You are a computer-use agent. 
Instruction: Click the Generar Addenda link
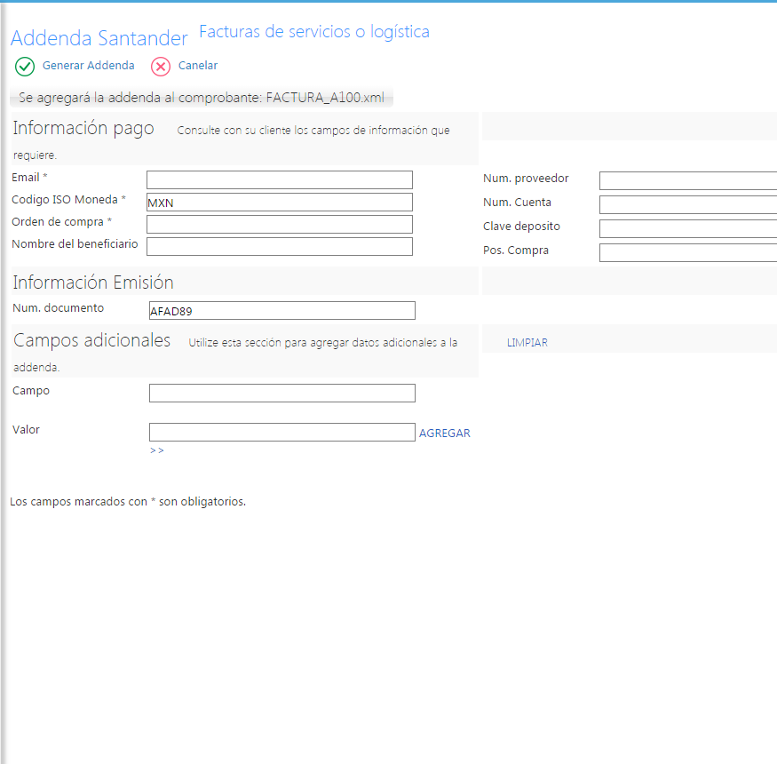[88, 66]
